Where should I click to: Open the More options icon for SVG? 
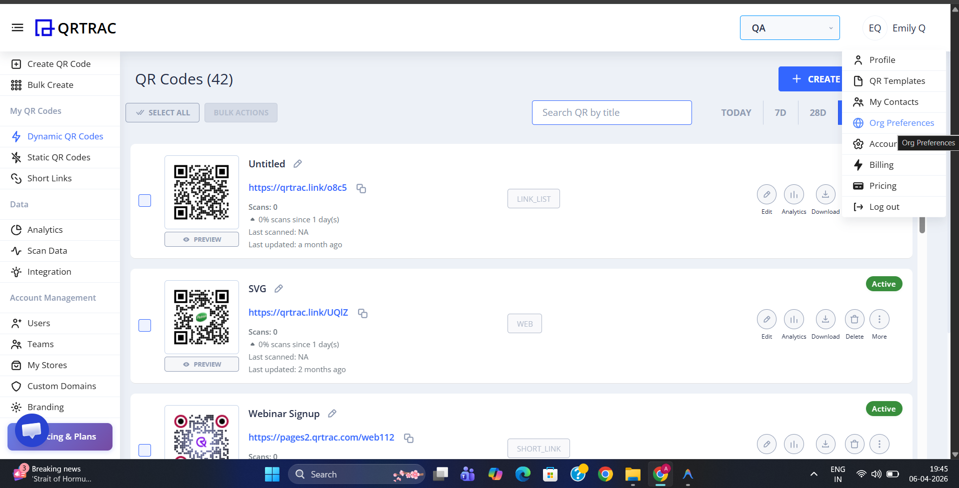(x=879, y=319)
